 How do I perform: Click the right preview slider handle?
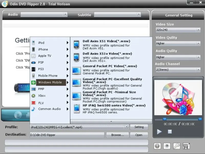click(x=200, y=119)
